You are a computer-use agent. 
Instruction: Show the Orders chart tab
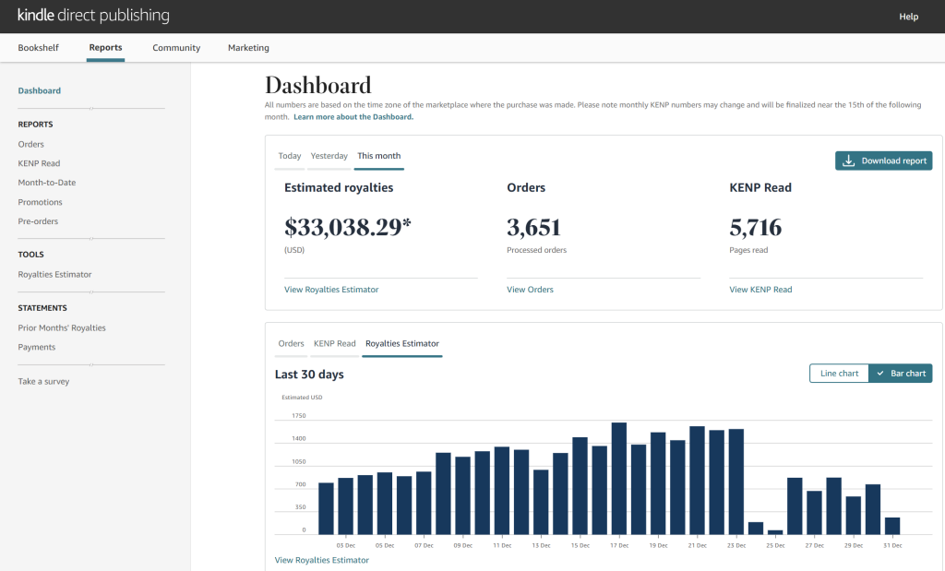[291, 343]
